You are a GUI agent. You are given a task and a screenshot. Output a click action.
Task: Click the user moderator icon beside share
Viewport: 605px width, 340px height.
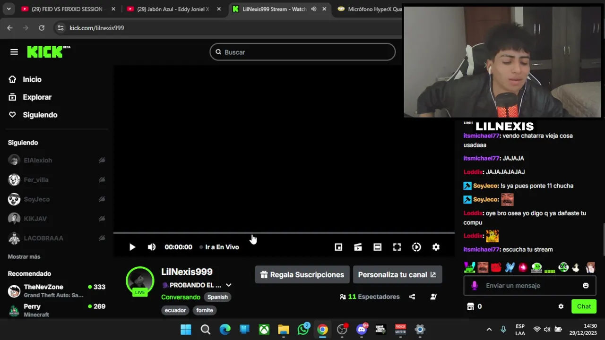[433, 297]
